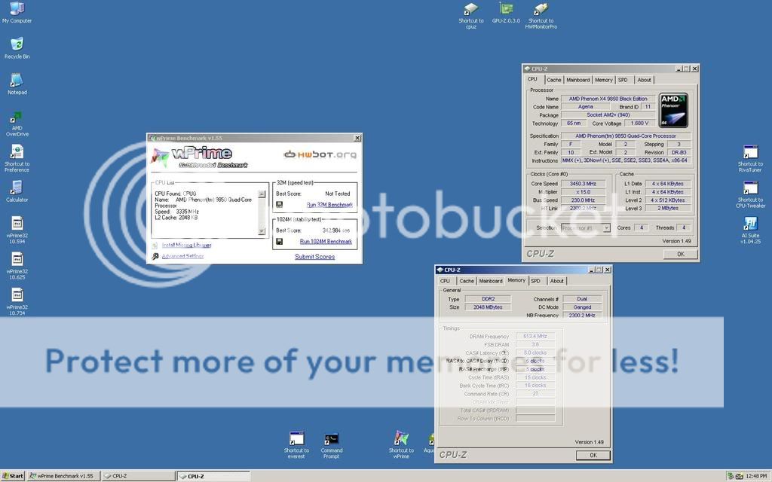Viewport: 772px width, 482px height.
Task: Switch to CPU tab in the DDR2 memory CPU-Z window
Action: 445,281
